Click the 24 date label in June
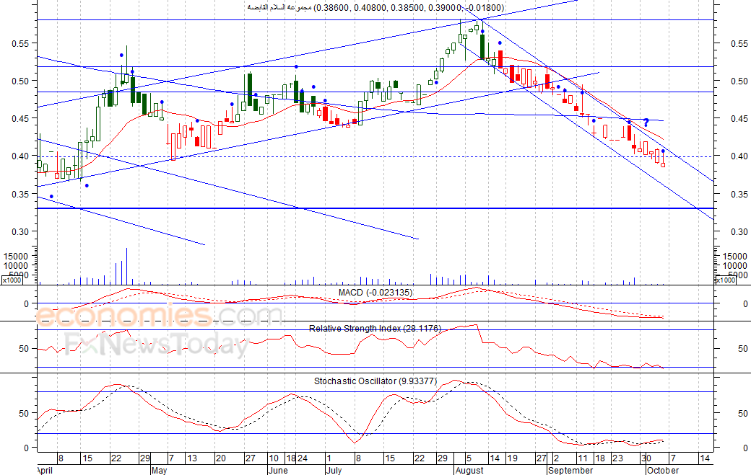Viewport: 751px width, 475px height. 303,458
